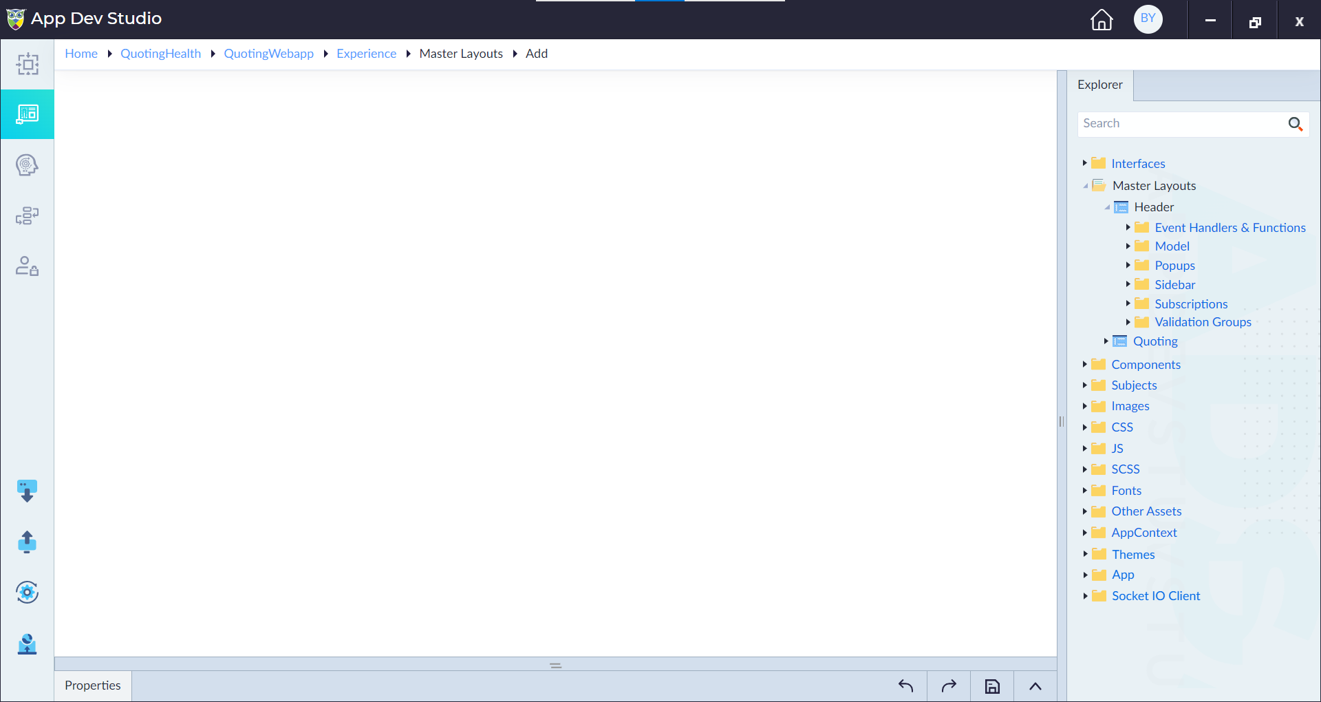Select the highlighted experience layout sidebar icon
This screenshot has height=702, width=1321.
point(28,114)
